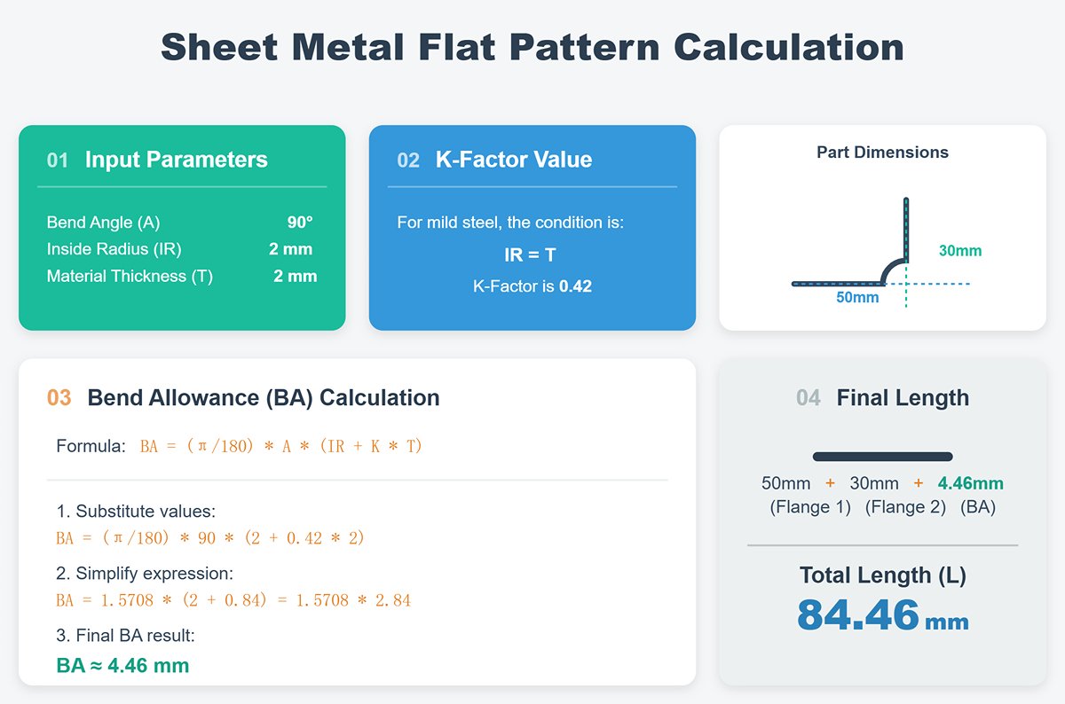Click the orange plus sign before 4.46mm
Screen dimensions: 1065x704
(918, 483)
